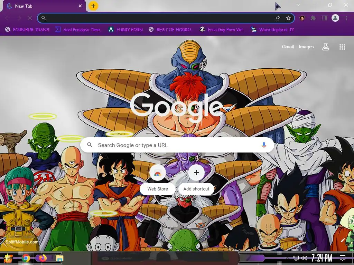Bookmark this tab with the star icon
This screenshot has width=354, height=265.
coord(288,18)
